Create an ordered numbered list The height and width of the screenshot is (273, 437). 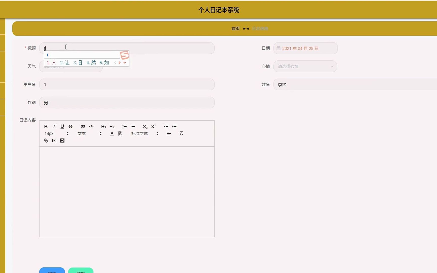pos(124,126)
